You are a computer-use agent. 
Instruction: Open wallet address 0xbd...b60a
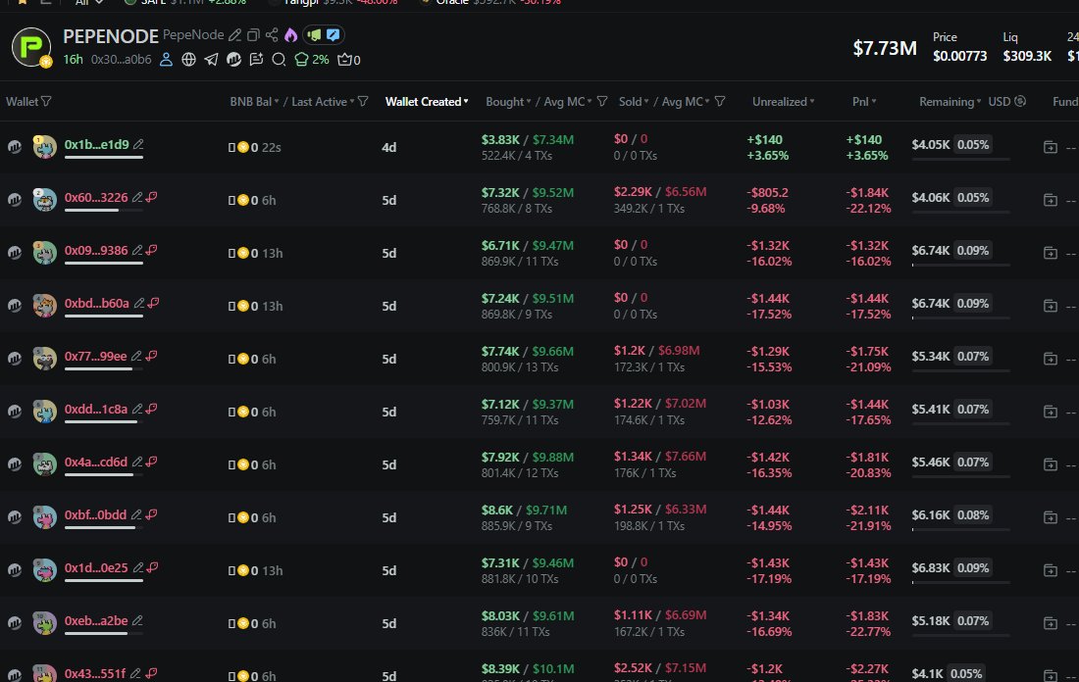coord(96,304)
